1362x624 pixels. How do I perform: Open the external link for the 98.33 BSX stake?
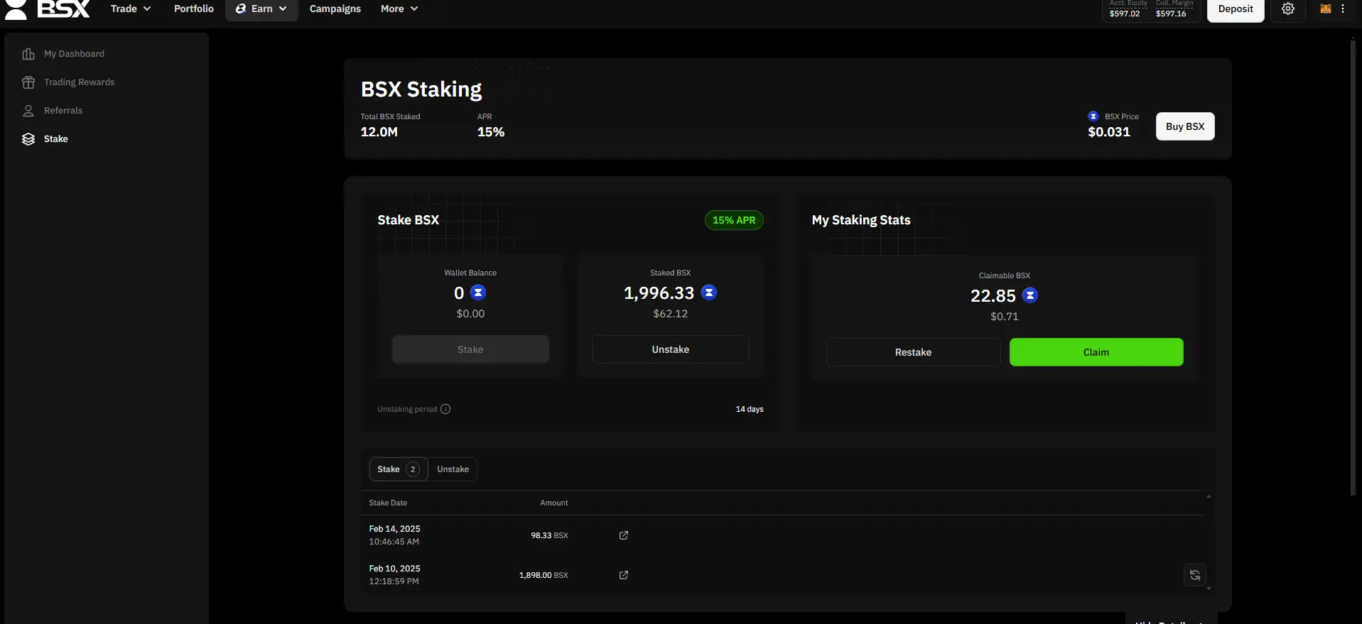click(623, 535)
